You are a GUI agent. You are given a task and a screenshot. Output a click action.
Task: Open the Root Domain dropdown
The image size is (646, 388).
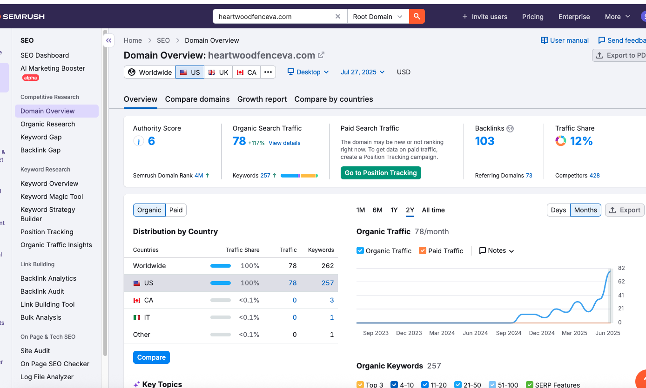pos(378,17)
